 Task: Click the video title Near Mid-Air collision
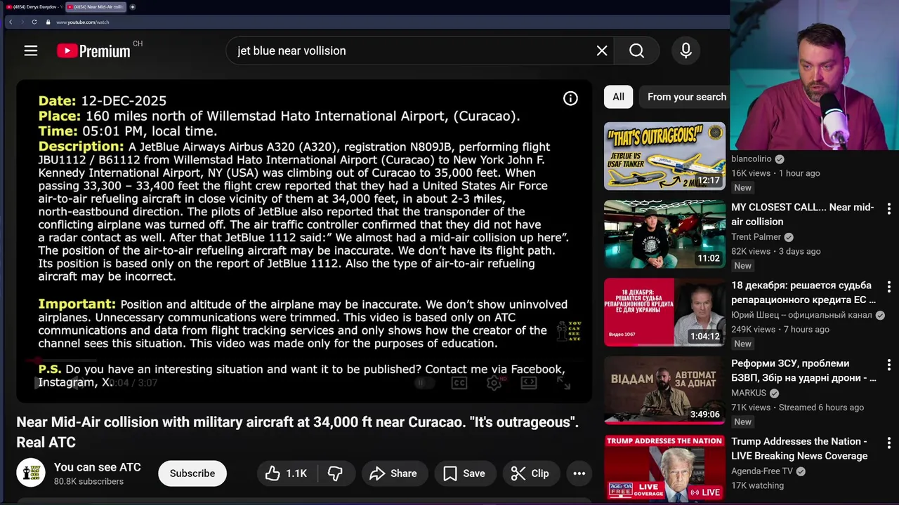297,432
